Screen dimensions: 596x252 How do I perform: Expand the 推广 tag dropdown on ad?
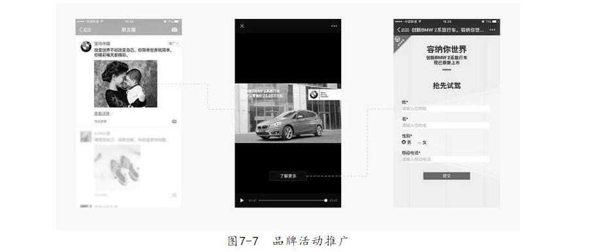click(x=173, y=44)
